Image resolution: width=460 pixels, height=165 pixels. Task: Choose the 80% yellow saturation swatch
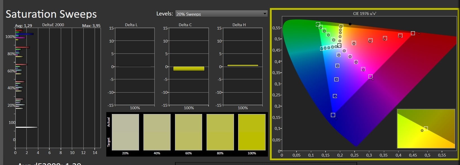click(x=220, y=132)
